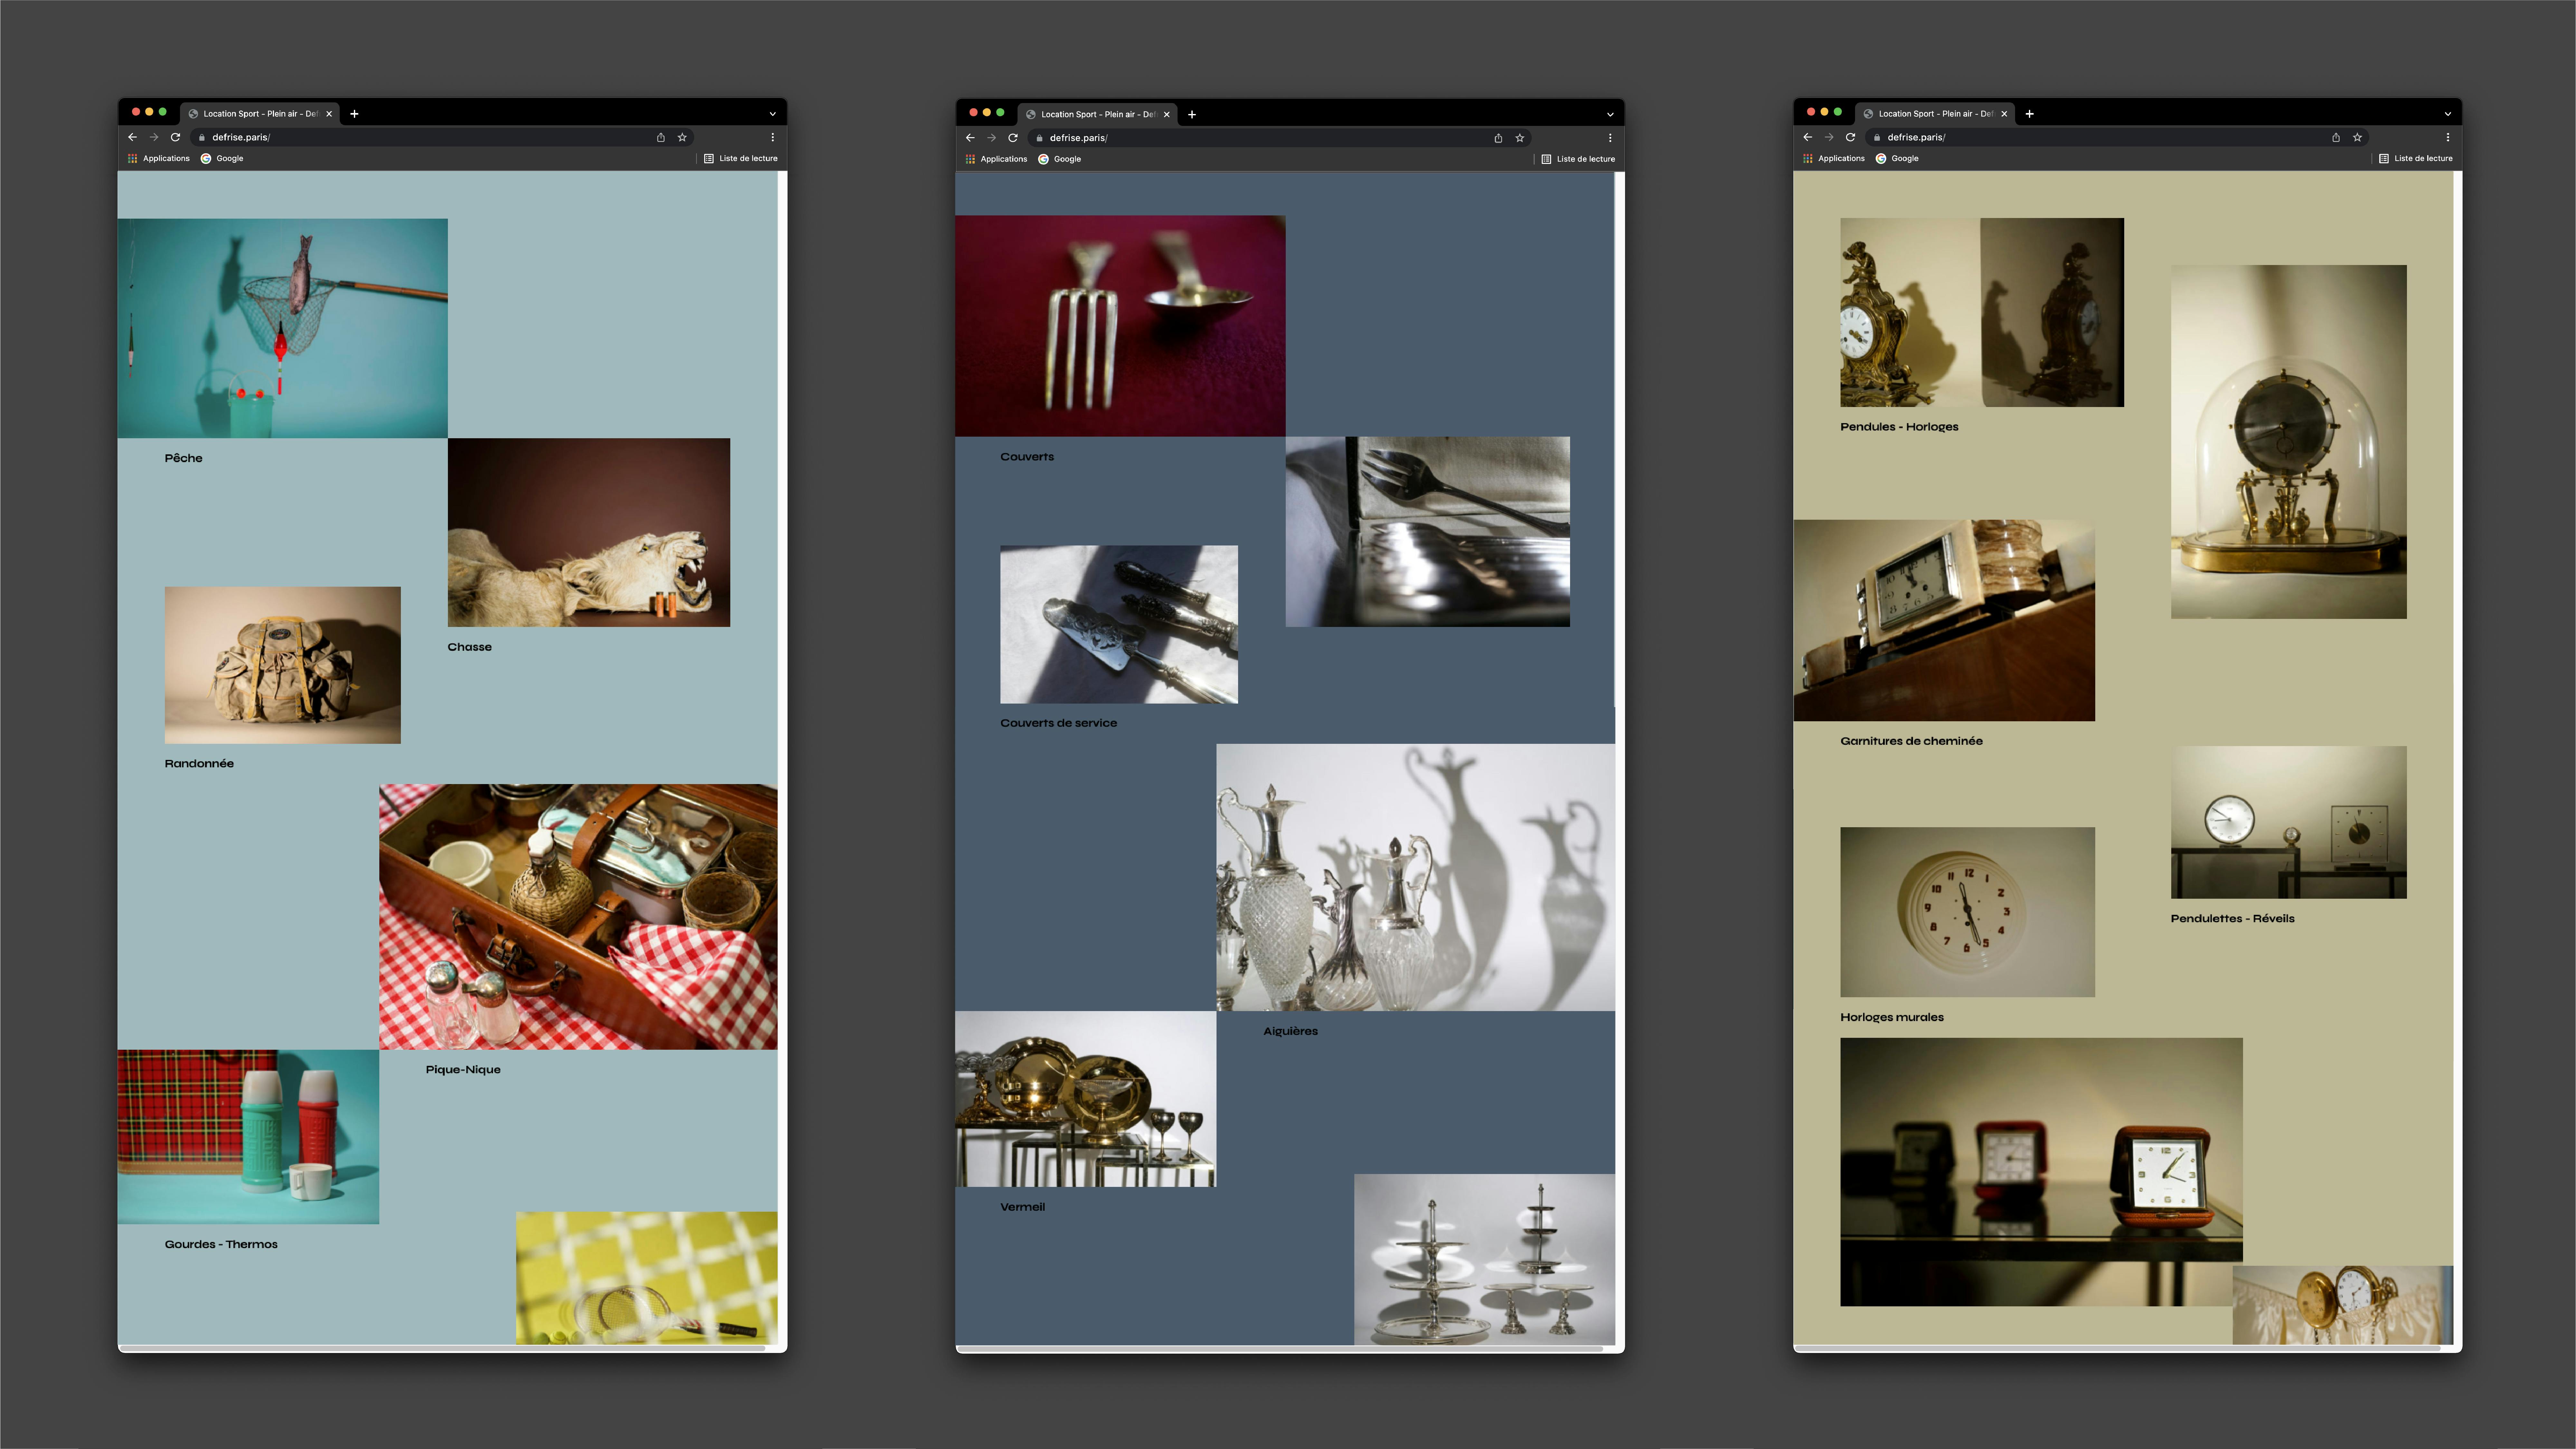
Task: Open the Applications bookmark in the middle browser
Action: coord(997,159)
